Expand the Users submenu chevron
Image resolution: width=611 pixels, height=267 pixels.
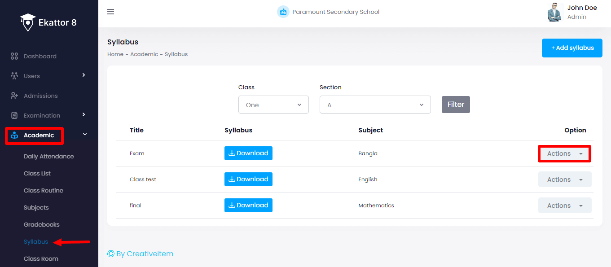84,76
